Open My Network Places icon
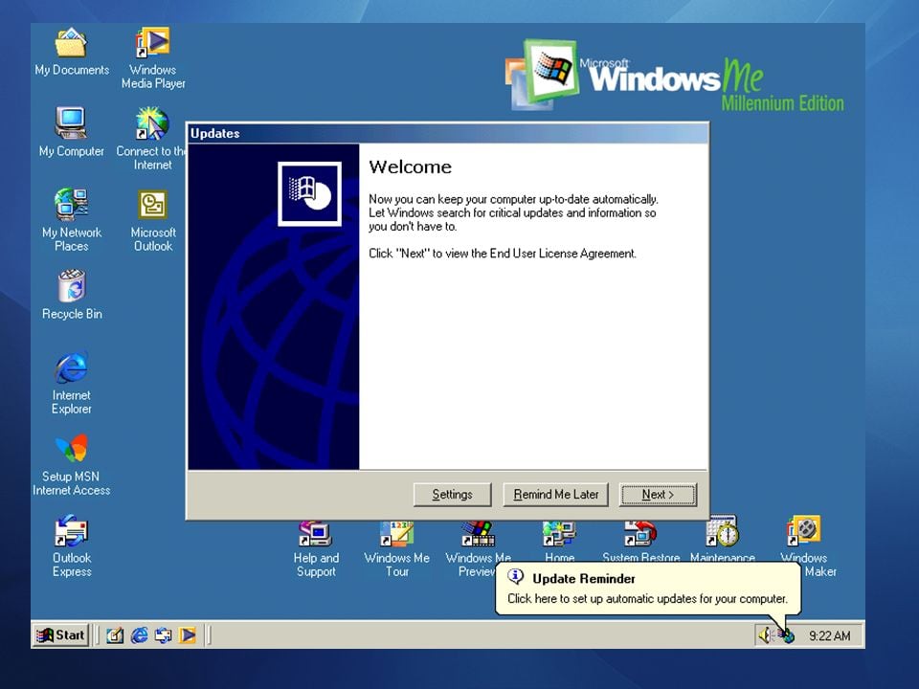The width and height of the screenshot is (919, 689). [72, 220]
